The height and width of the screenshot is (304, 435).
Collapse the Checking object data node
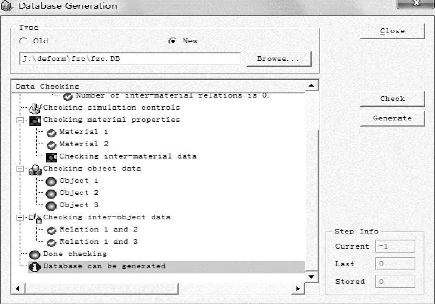pos(20,169)
